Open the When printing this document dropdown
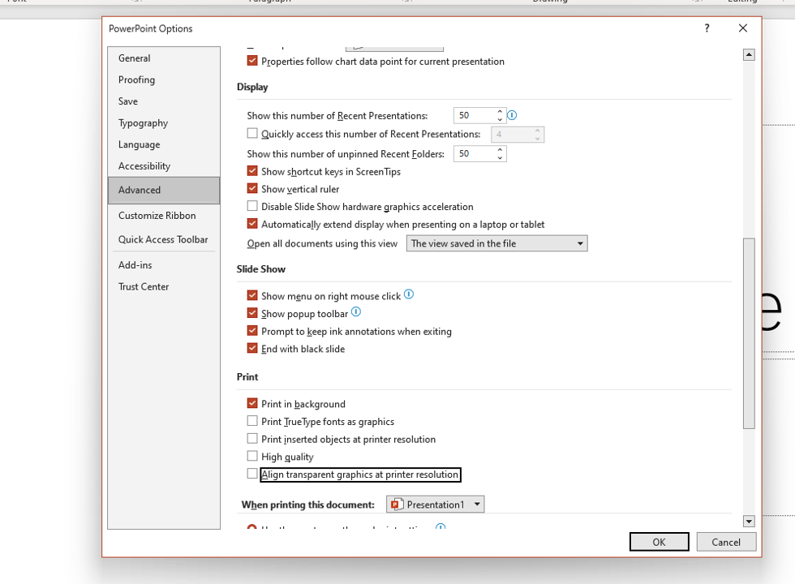Image resolution: width=795 pixels, height=584 pixels. click(477, 504)
